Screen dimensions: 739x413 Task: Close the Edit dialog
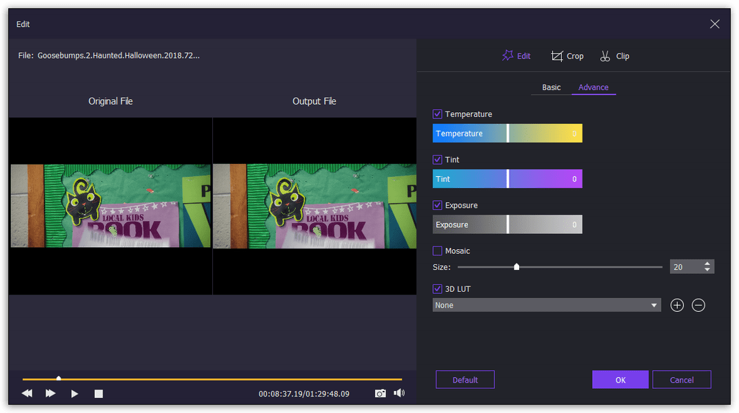pyautogui.click(x=715, y=24)
